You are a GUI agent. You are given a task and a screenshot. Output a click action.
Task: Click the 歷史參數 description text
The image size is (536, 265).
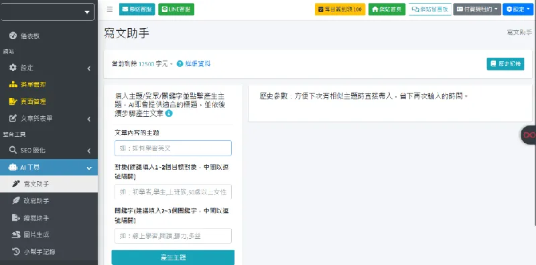pos(363,96)
